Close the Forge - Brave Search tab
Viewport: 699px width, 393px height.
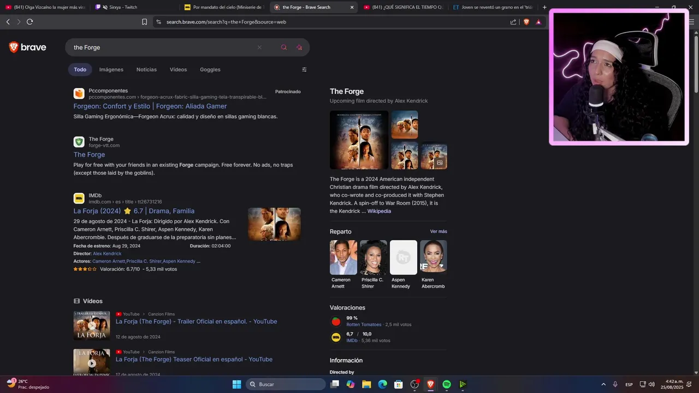352,7
